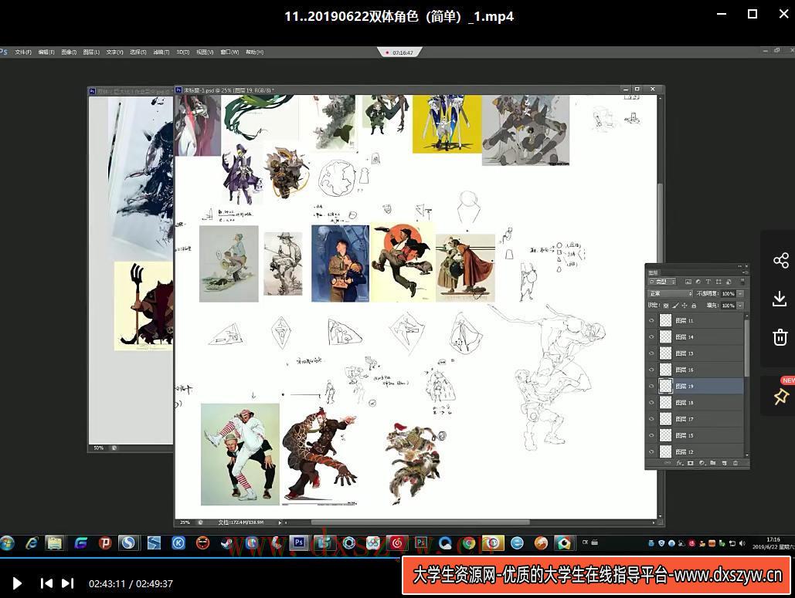
Task: Click the 图层 Layers panel tab
Action: pos(653,272)
